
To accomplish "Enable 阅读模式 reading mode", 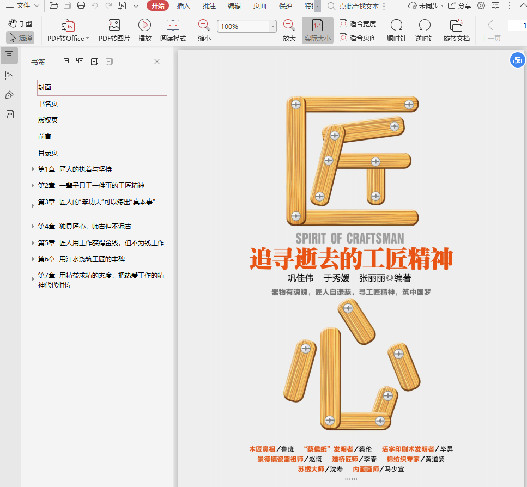I will point(173,30).
